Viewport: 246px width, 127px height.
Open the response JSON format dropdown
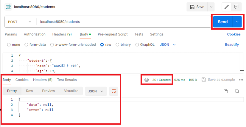click(96, 91)
